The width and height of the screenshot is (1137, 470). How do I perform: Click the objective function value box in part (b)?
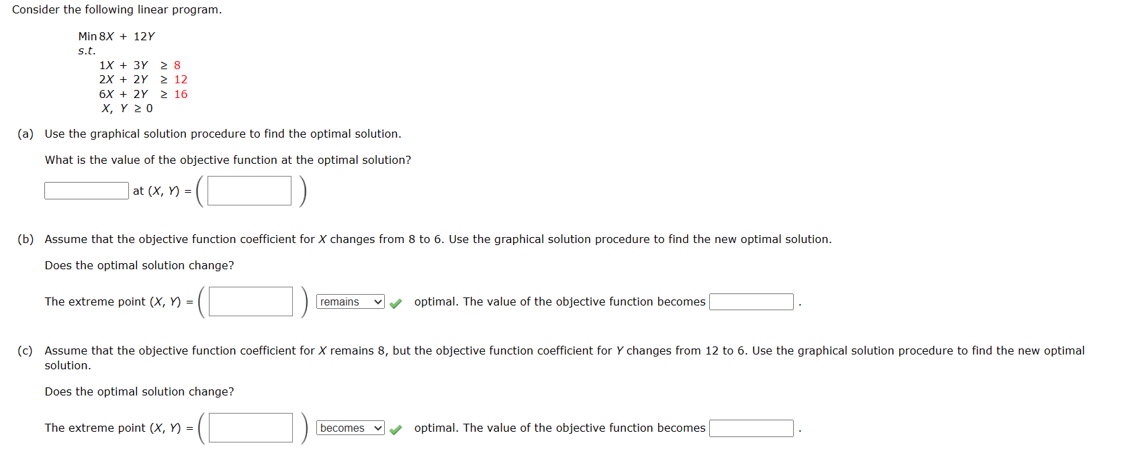coord(750,301)
